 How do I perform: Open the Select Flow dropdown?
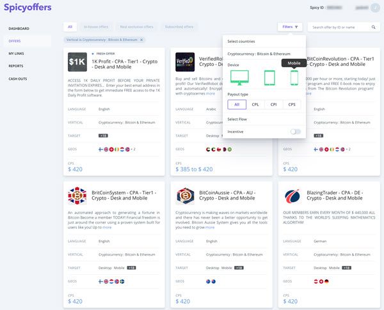point(264,119)
